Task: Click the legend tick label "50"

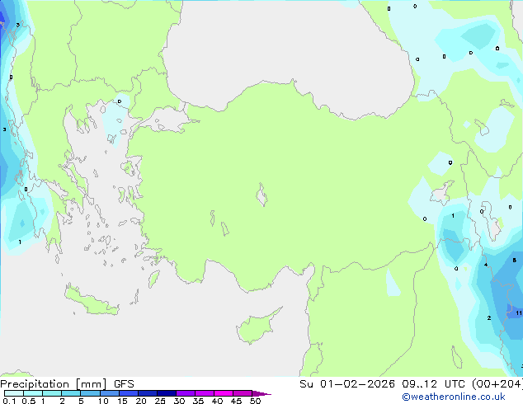Action: (x=255, y=401)
